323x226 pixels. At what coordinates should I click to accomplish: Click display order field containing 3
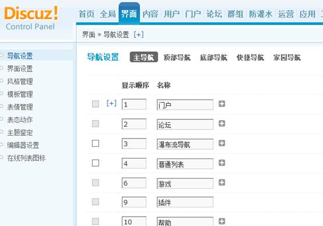pos(134,144)
